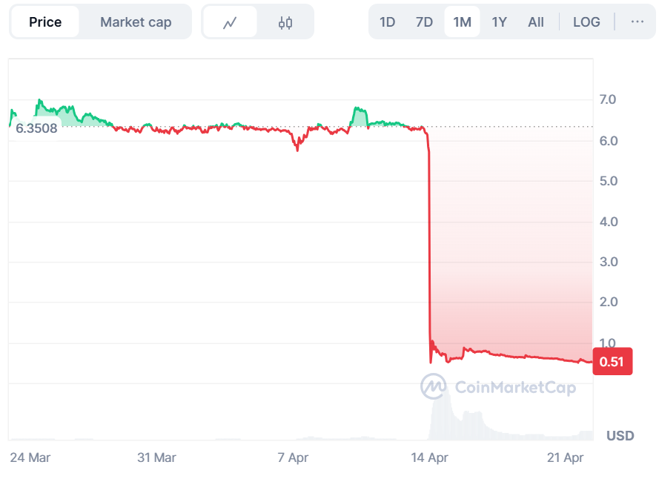This screenshot has height=479, width=659.
Task: Click the red 0.51 current price tag
Action: 612,362
